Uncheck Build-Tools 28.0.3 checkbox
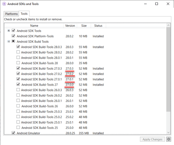The height and width of the screenshot is (145, 174). point(18,47)
